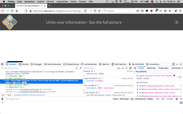Pick color from page with eyedropper
Viewport: 183px width, 114px height.
pos(81,68)
